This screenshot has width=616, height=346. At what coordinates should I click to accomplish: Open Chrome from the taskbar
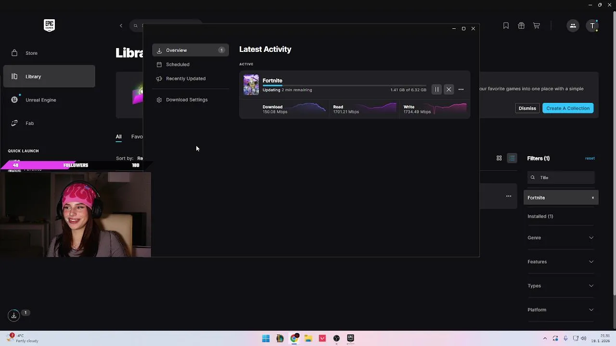(x=294, y=338)
